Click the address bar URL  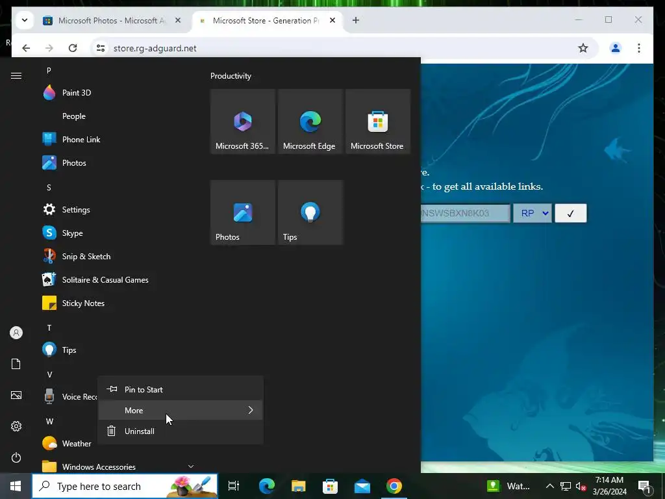click(x=155, y=48)
